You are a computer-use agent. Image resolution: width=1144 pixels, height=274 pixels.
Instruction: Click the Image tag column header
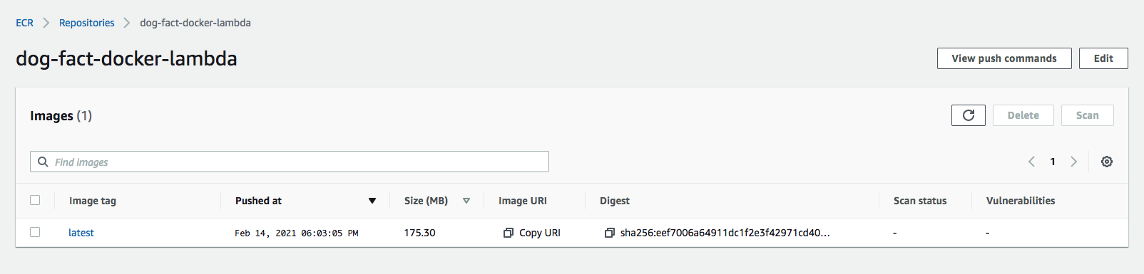pyautogui.click(x=93, y=201)
